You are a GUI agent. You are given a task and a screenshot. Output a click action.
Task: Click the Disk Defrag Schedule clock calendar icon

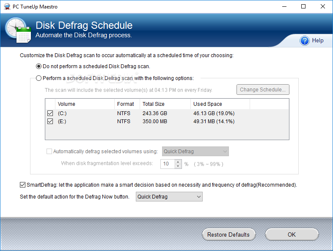point(18,30)
